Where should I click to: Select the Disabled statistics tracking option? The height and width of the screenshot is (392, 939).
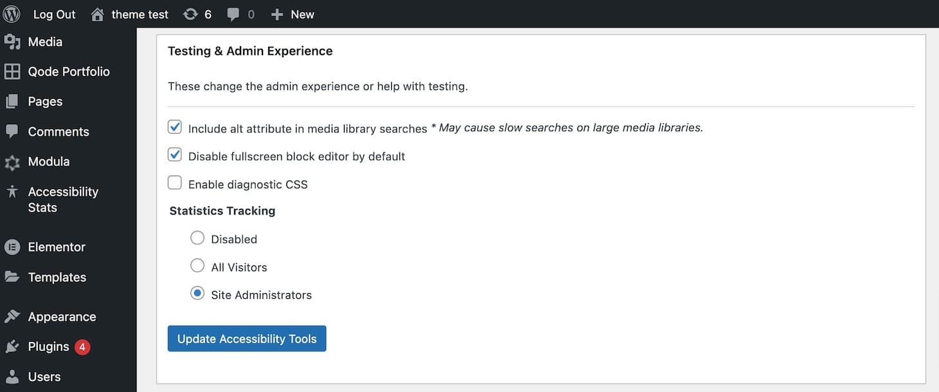pyautogui.click(x=197, y=237)
